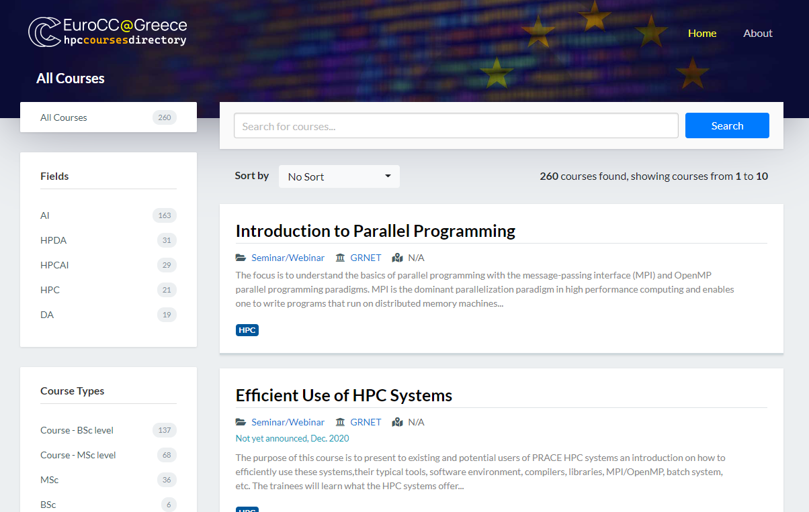
Task: Click the map icon next to N/A on second course
Action: tap(397, 421)
